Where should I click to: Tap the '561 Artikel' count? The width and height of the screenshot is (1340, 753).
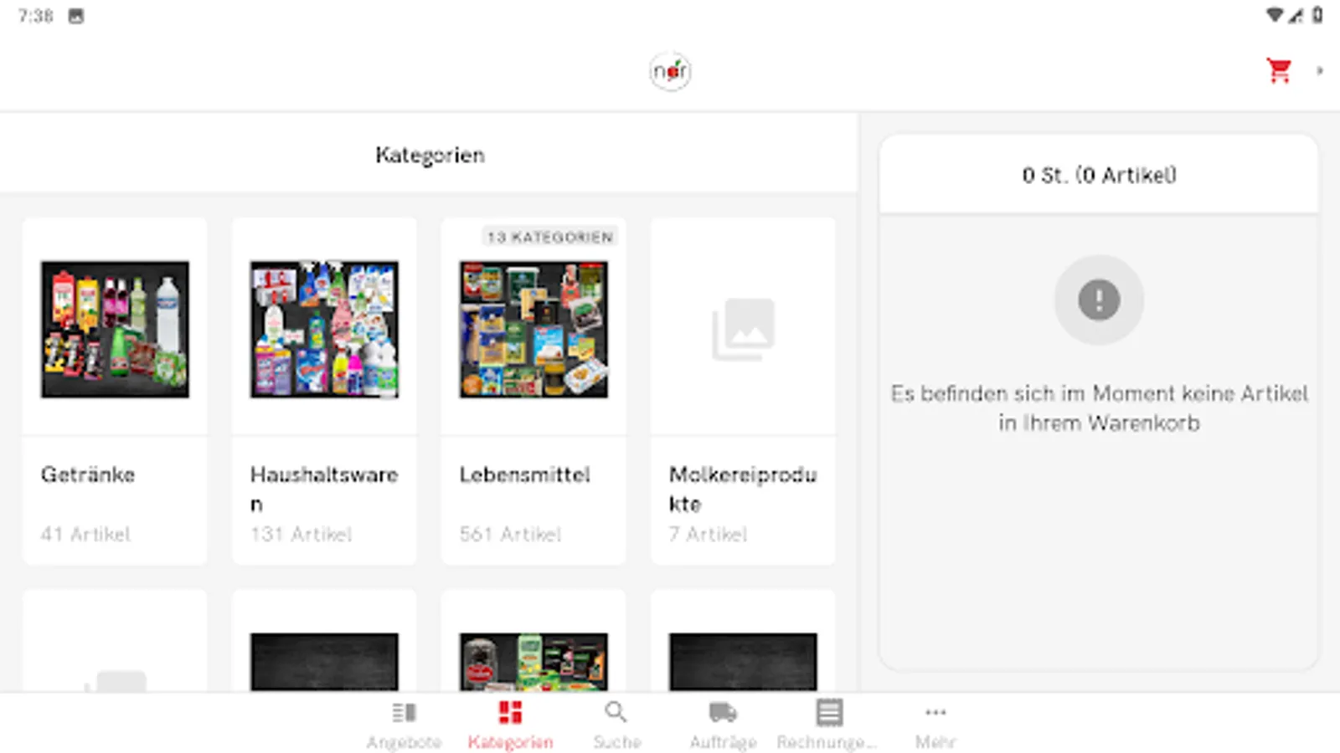point(510,534)
